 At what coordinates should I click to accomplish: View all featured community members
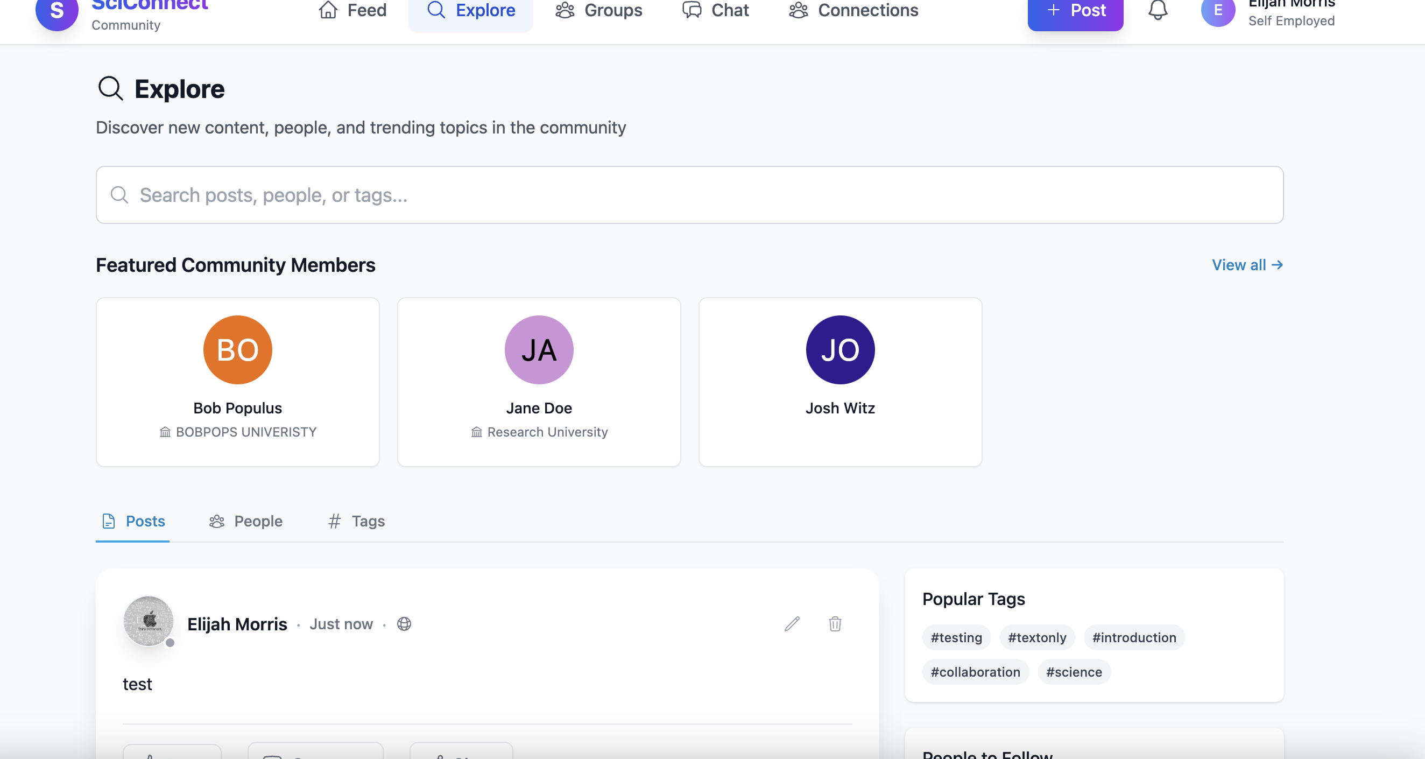(x=1247, y=265)
